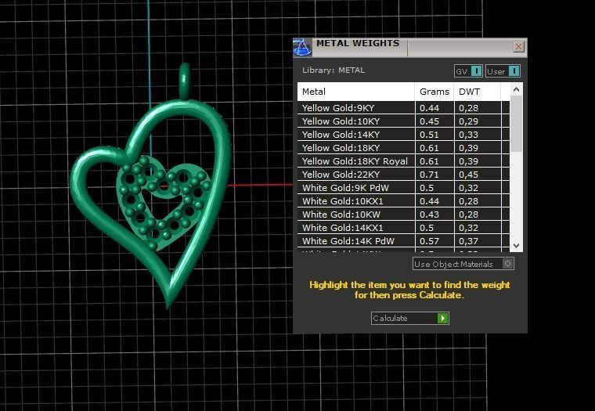Viewport: 595px width, 411px height.
Task: Toggle the User library switch
Action: pos(503,71)
